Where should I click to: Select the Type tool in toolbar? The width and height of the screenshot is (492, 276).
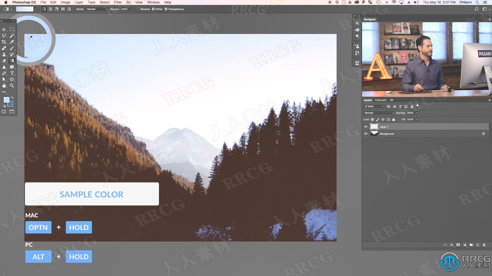click(12, 73)
